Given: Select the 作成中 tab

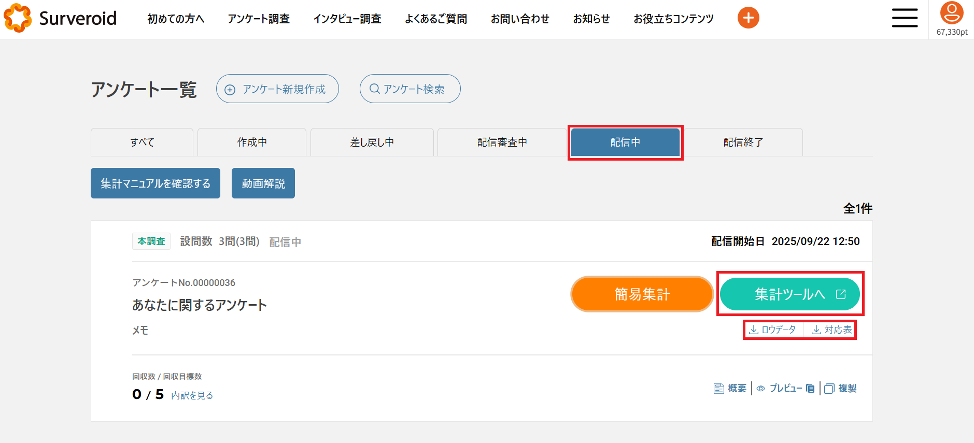Looking at the screenshot, I should [252, 142].
